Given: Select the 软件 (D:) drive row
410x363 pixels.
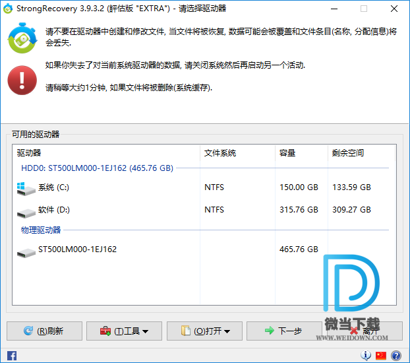Looking at the screenshot, I should coord(204,210).
